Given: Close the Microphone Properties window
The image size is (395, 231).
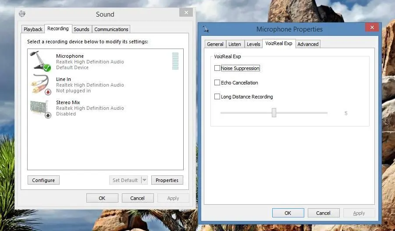Looking at the screenshot, I should 372,27.
